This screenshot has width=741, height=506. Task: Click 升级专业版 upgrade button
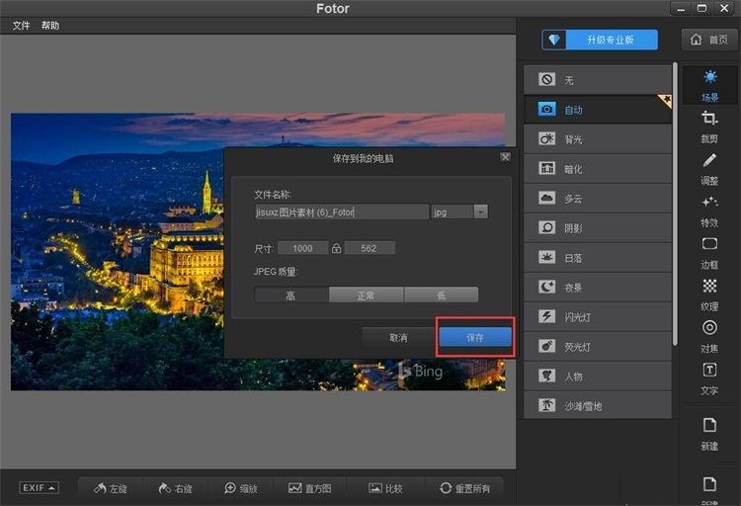600,40
